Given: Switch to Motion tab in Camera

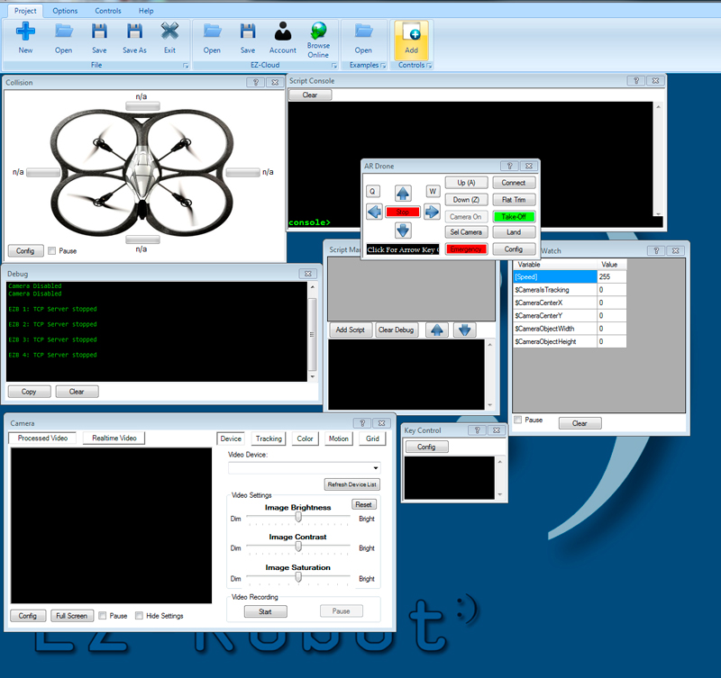Looking at the screenshot, I should pyautogui.click(x=339, y=438).
